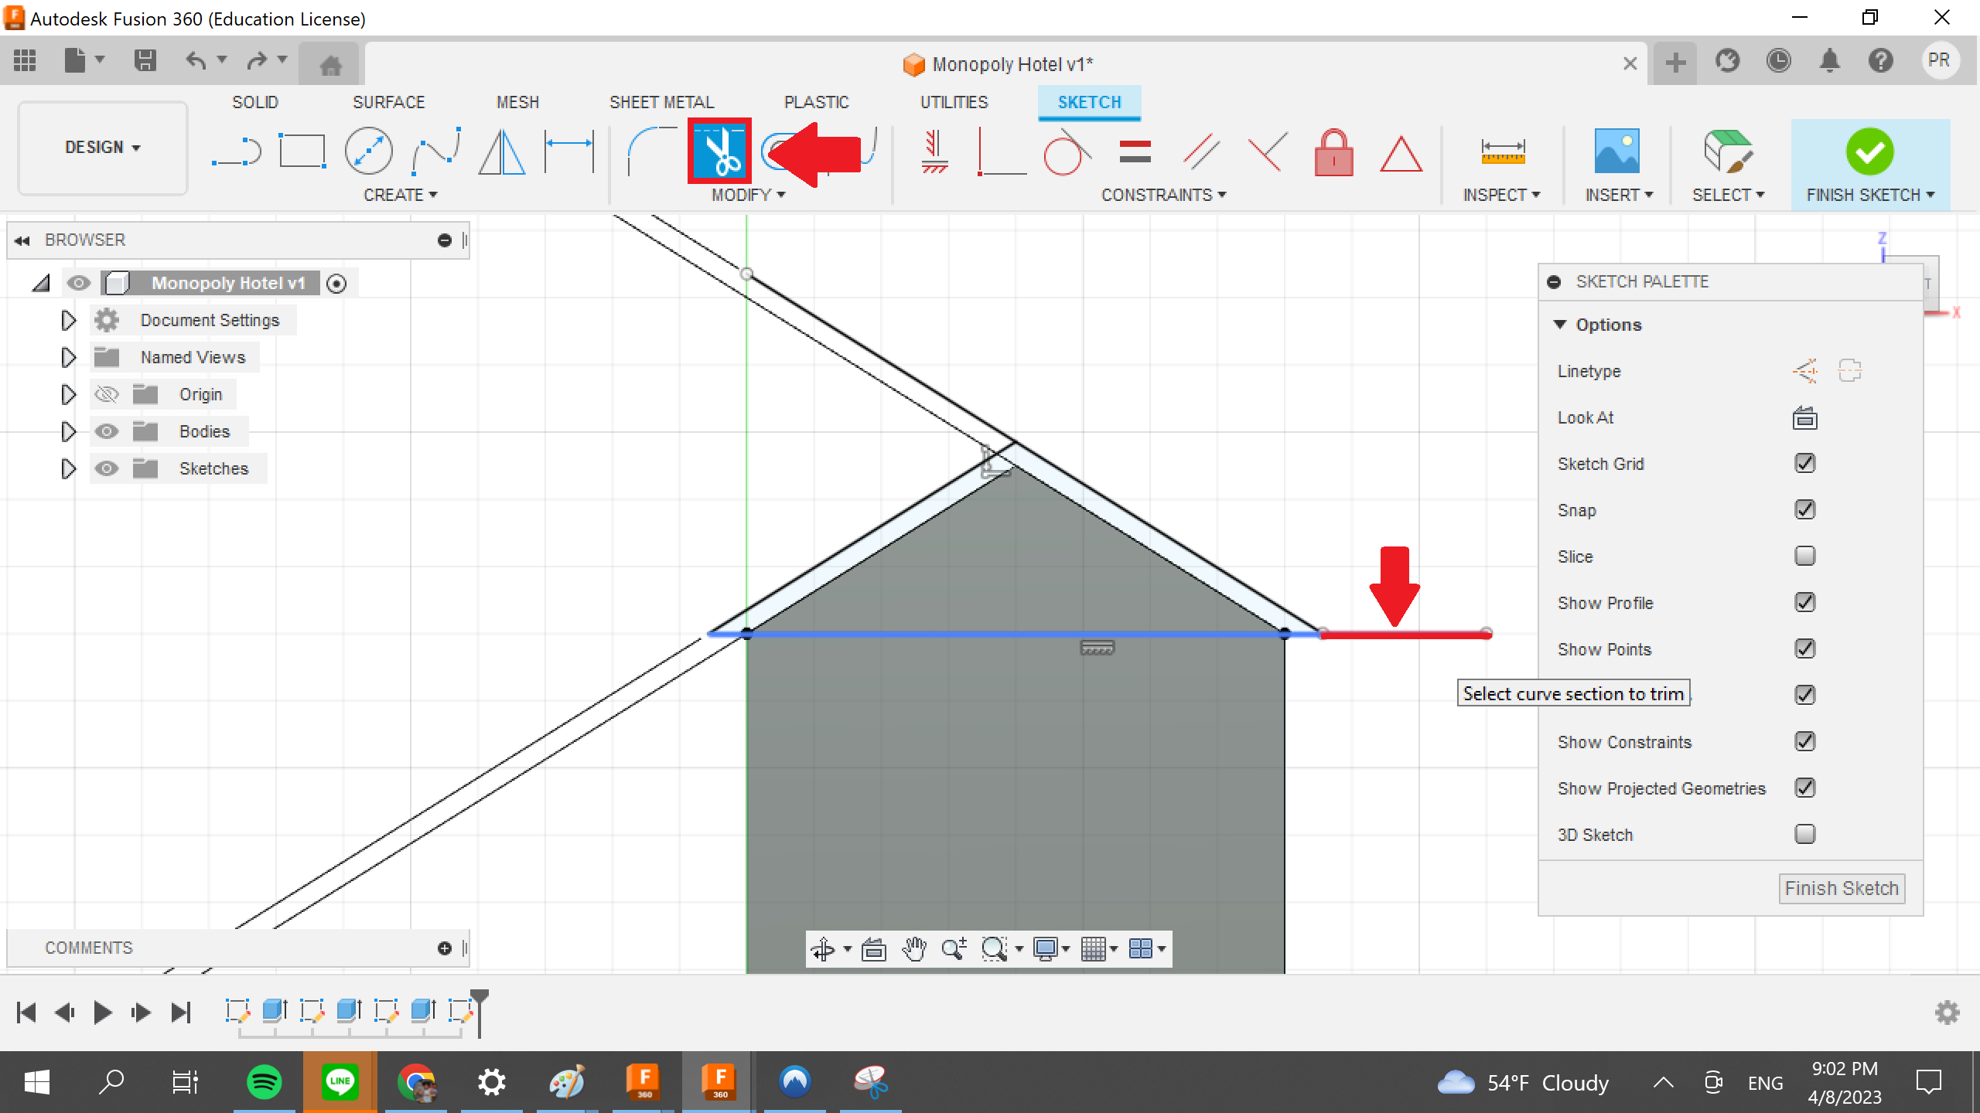Expand the Sketches folder in Browser
Image resolution: width=1980 pixels, height=1113 pixels.
tap(70, 469)
